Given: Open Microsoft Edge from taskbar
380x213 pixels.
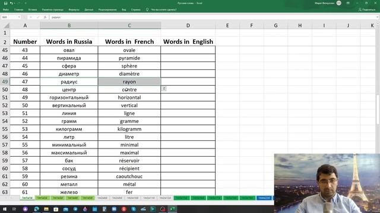Looking at the screenshot, I should [36, 209].
